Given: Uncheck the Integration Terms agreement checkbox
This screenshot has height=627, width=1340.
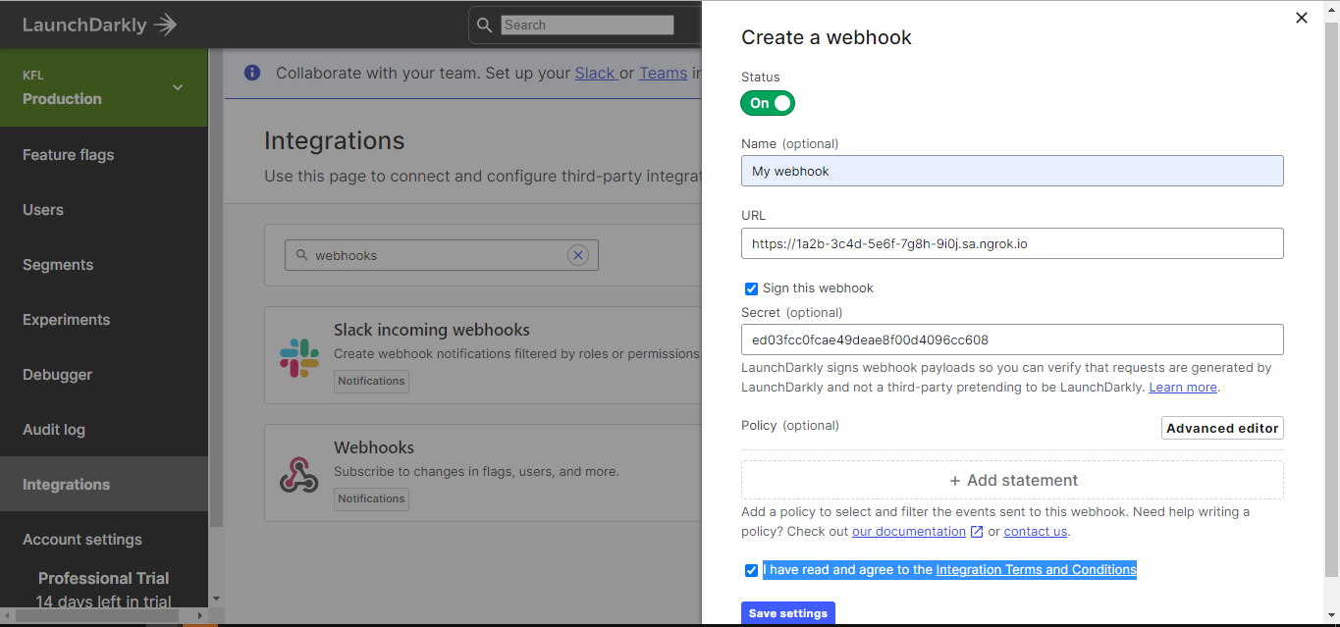Looking at the screenshot, I should pos(751,570).
